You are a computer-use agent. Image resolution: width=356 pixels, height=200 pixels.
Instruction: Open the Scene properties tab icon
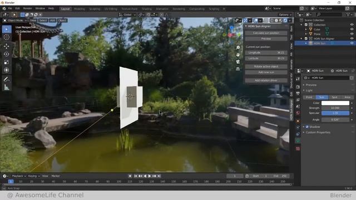(298, 106)
